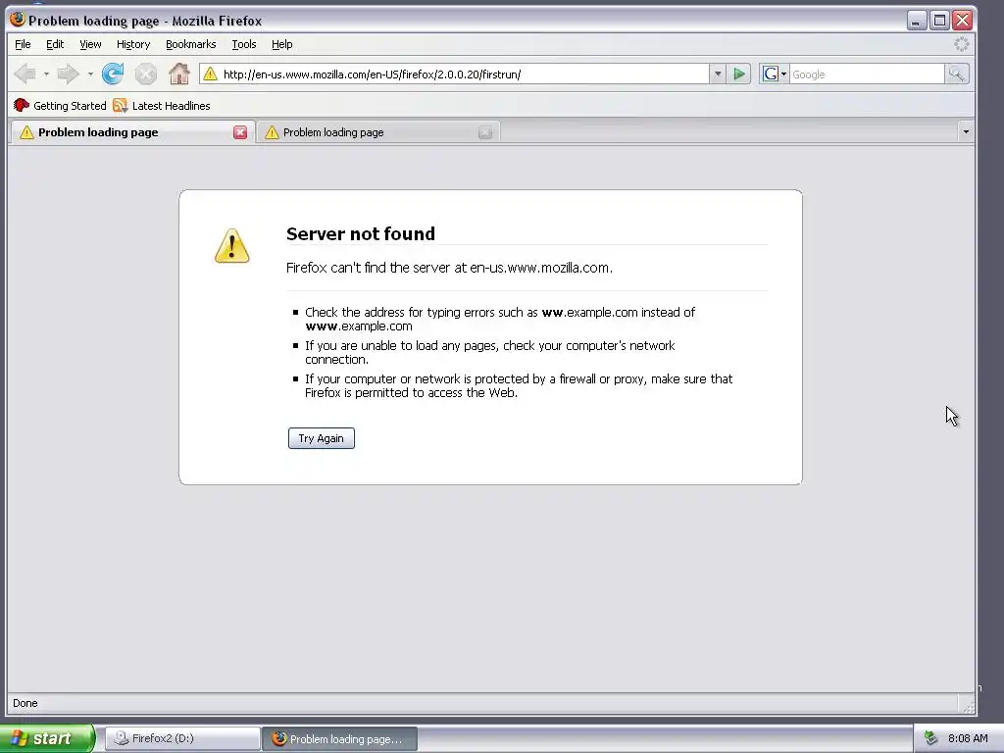Click the large yellow warning icon
This screenshot has height=753, width=1004.
(x=231, y=246)
